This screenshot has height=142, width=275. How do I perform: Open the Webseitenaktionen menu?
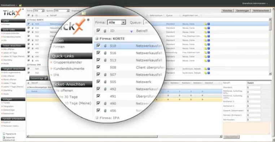tap(9, 5)
